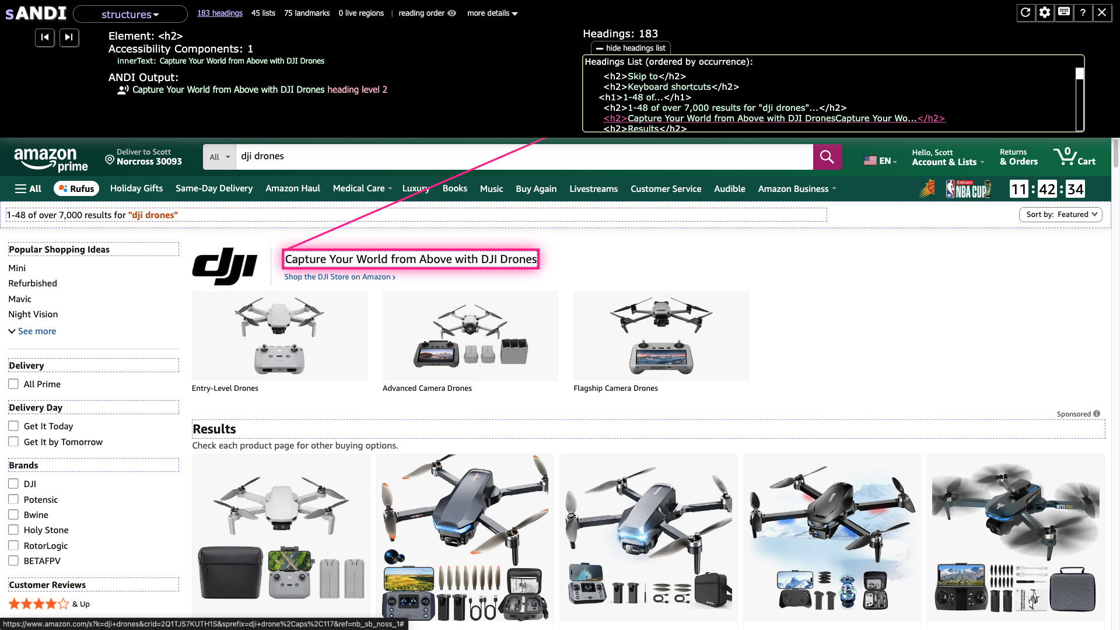
Task: Click Shop the DJI Store link
Action: [x=339, y=277]
